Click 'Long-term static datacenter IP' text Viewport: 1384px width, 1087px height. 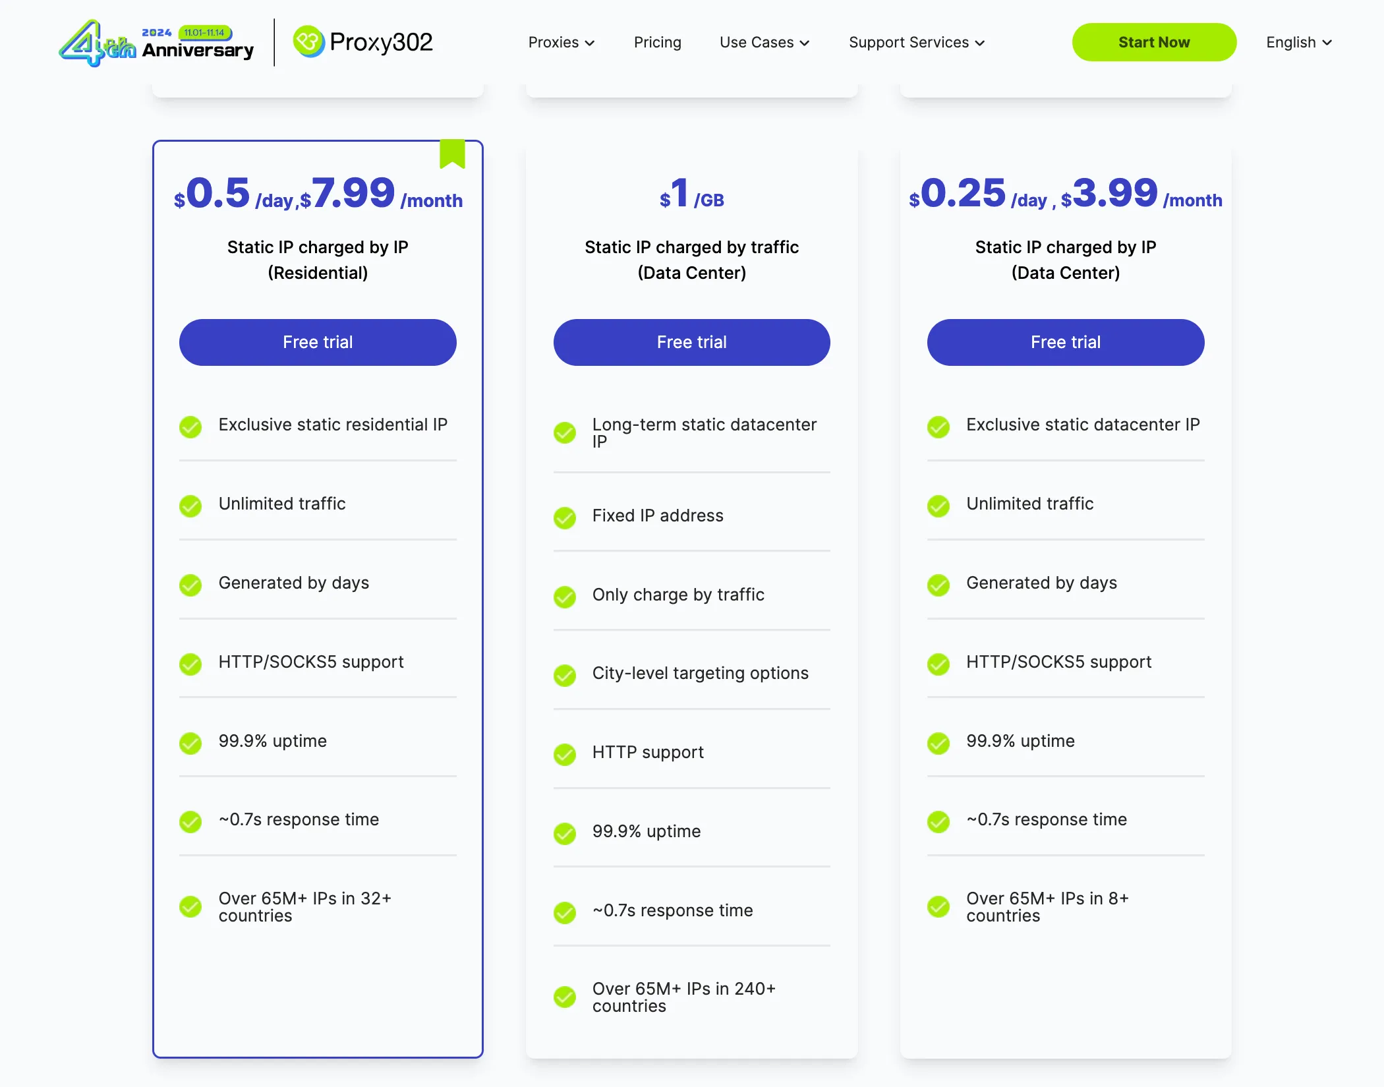705,433
